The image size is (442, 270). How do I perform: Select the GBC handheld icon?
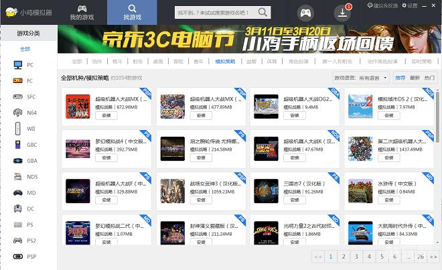click(18, 145)
